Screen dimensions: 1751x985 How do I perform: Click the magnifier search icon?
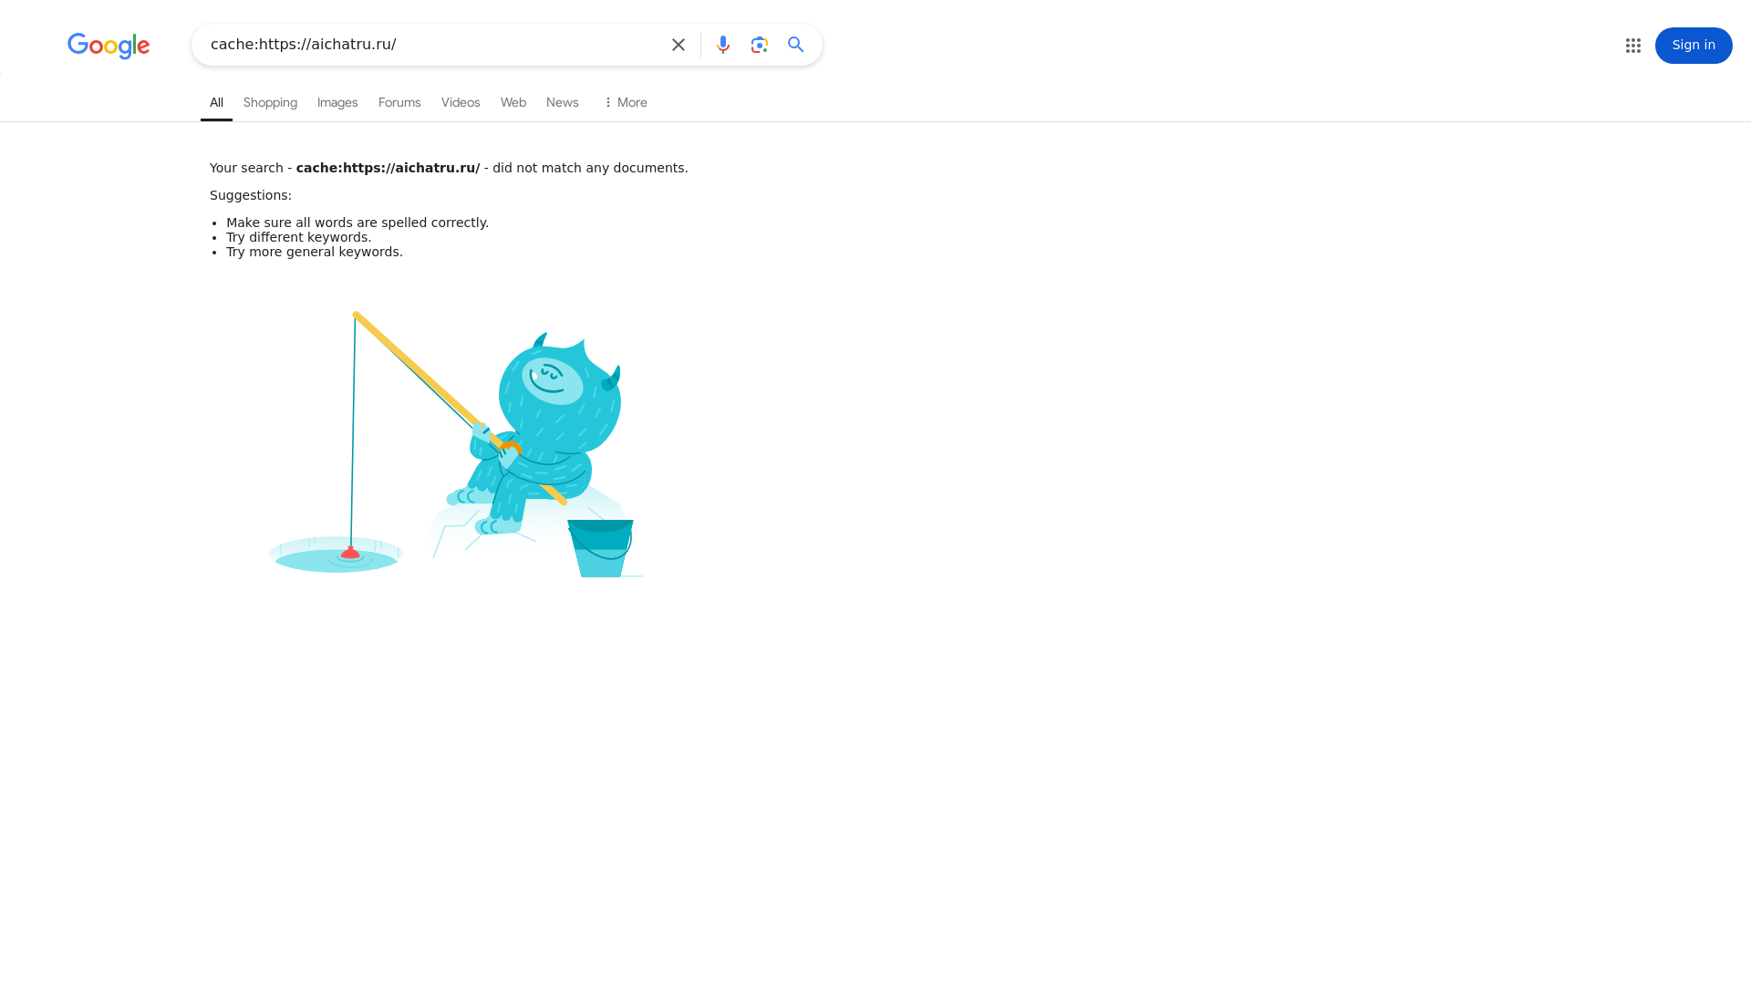pyautogui.click(x=796, y=45)
